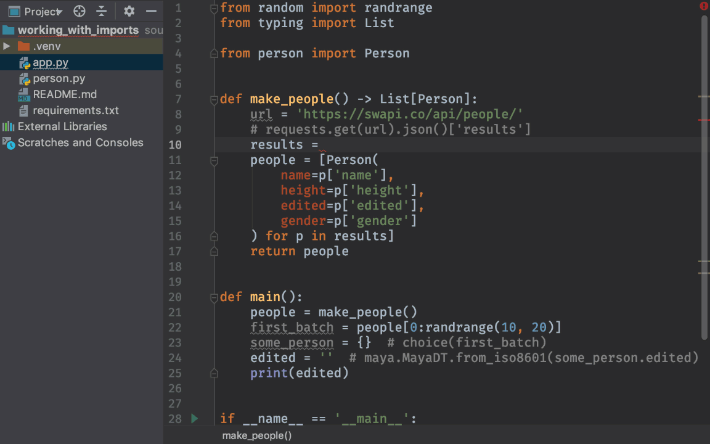Click the text file icon for requirements.txt
This screenshot has height=444, width=710.
pos(23,110)
